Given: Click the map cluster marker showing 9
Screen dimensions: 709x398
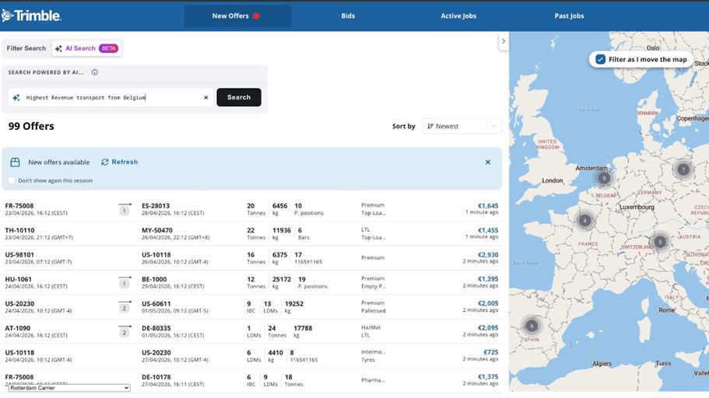Looking at the screenshot, I should coord(604,178).
